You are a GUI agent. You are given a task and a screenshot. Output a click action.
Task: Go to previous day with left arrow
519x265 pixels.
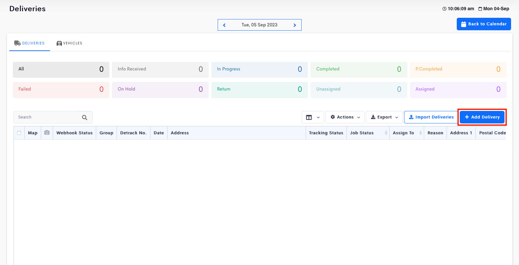coord(224,25)
